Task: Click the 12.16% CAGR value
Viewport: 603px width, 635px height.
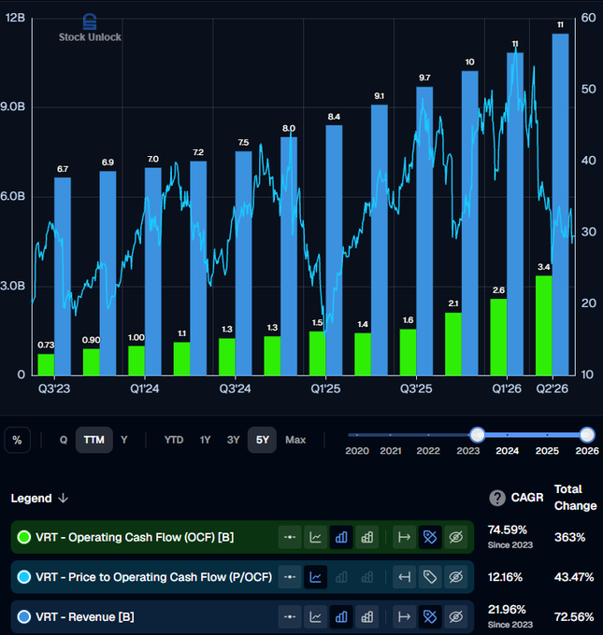Action: click(x=505, y=577)
